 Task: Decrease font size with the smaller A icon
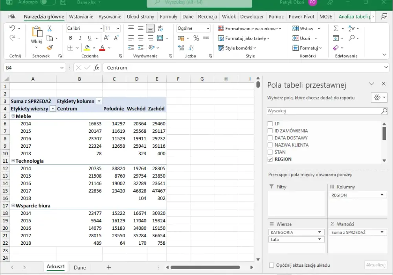(x=116, y=38)
